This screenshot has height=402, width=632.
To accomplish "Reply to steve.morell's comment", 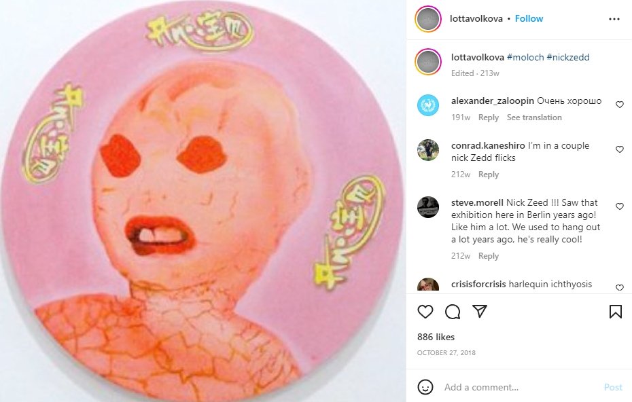I will click(489, 256).
